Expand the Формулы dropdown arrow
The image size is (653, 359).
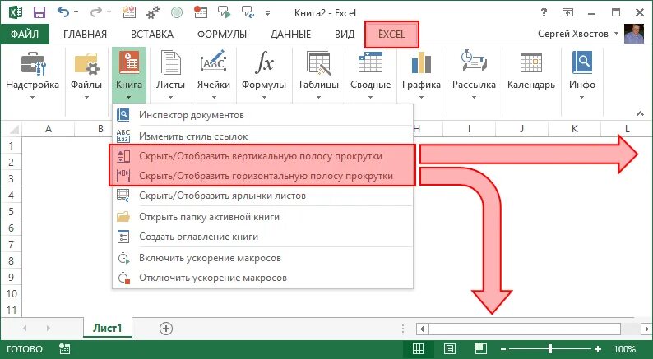coord(264,97)
